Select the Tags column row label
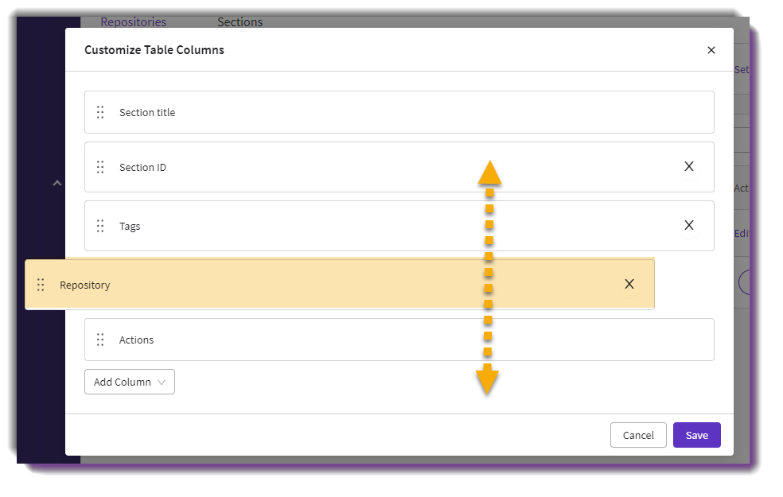Viewport: 783px width, 497px height. coord(130,227)
